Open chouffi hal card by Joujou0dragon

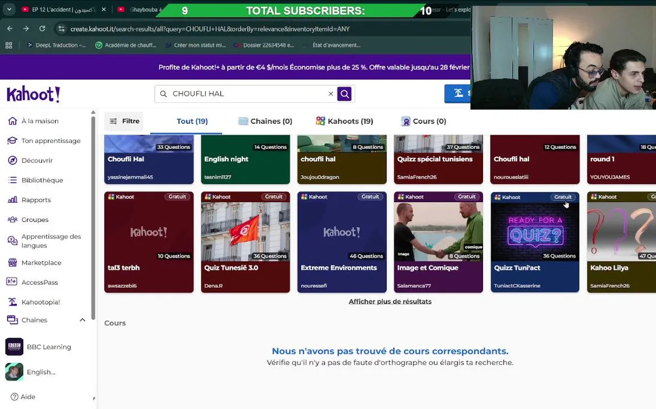[342, 159]
